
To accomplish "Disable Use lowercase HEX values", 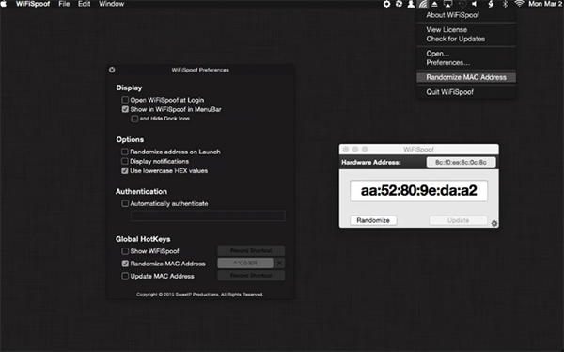I will point(125,170).
